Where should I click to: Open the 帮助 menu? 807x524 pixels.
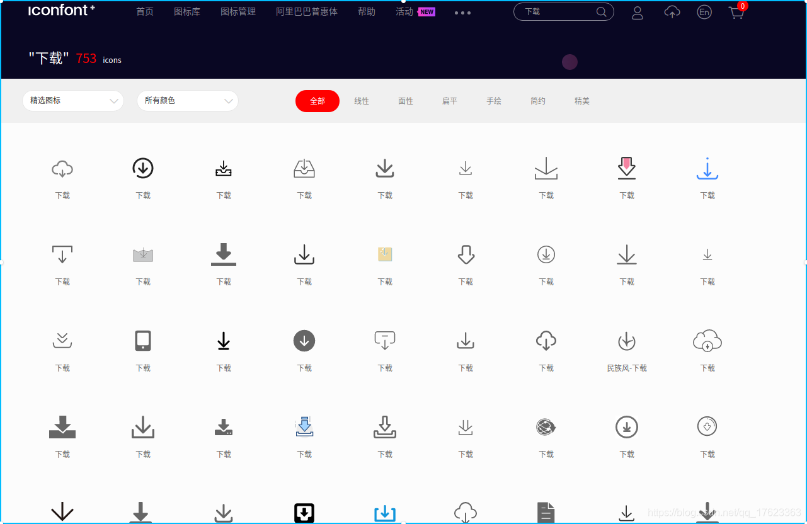click(x=367, y=11)
